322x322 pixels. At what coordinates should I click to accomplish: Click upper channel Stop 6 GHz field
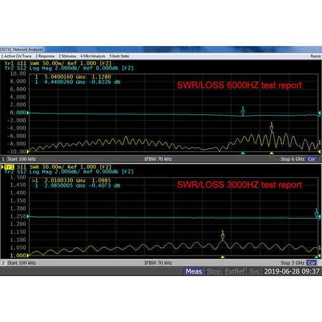(292, 159)
